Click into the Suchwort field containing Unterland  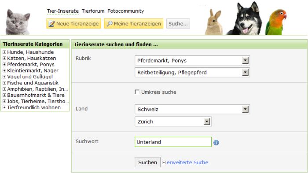173,142
